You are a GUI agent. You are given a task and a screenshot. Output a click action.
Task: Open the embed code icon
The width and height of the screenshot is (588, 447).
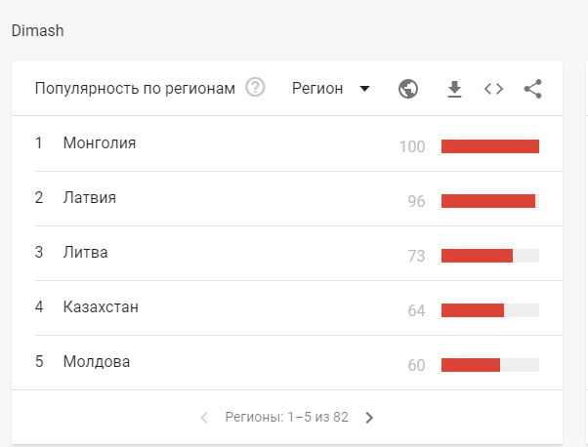[x=493, y=89]
